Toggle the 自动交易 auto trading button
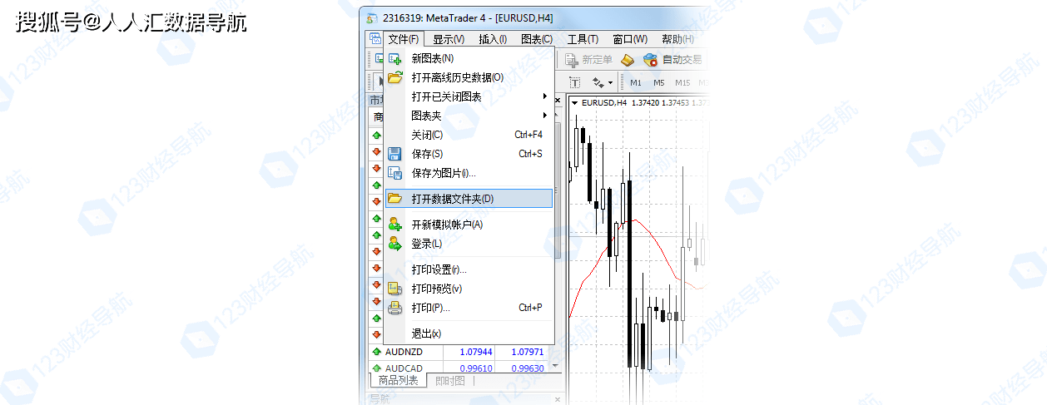Image resolution: width=1047 pixels, height=405 pixels. [x=672, y=60]
